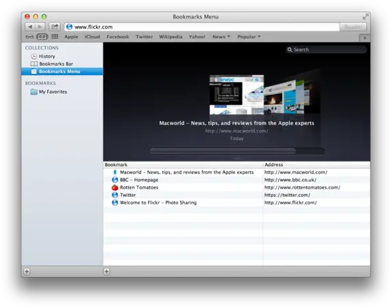Screen dimensions: 391x307
Task: Click the Macworld Cover Flow preview thumbnail
Action: (237, 94)
